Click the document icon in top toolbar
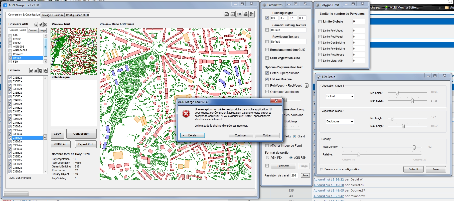The height and width of the screenshot is (201, 454). tap(226, 14)
